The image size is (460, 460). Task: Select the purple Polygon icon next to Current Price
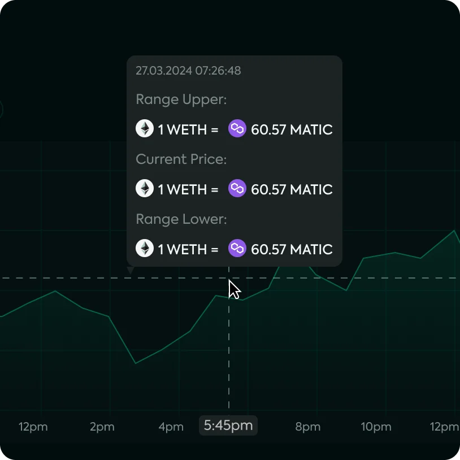pos(237,188)
